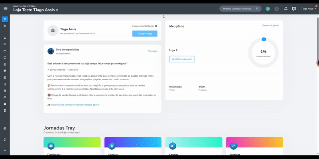Open the Gerenciar plano link
319x159 pixels.
pos(271,25)
